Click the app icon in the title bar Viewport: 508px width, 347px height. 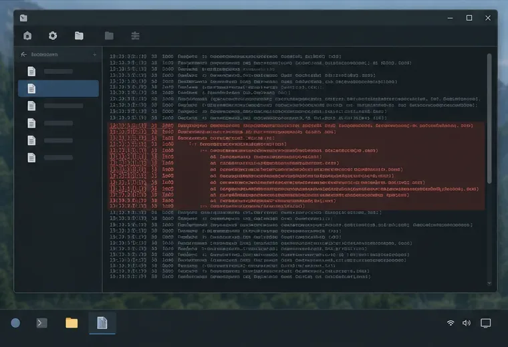[x=23, y=18]
